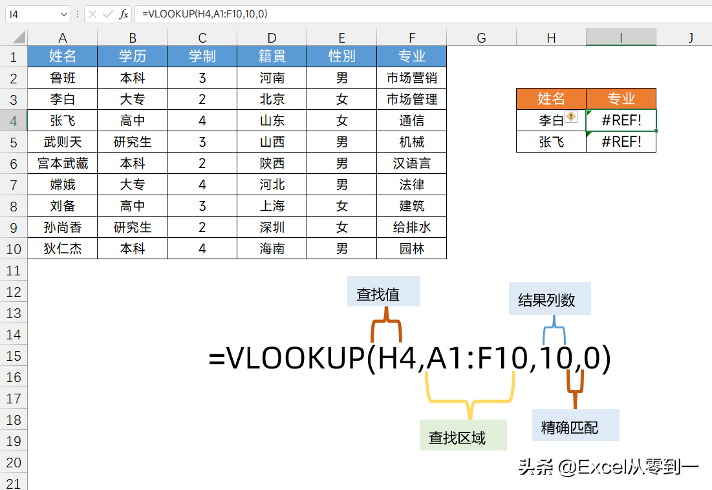This screenshot has height=490, width=712.
Task: Select cell containing 河南
Action: tap(272, 78)
